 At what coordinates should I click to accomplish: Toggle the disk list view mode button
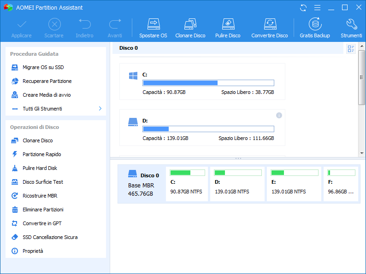(351, 48)
